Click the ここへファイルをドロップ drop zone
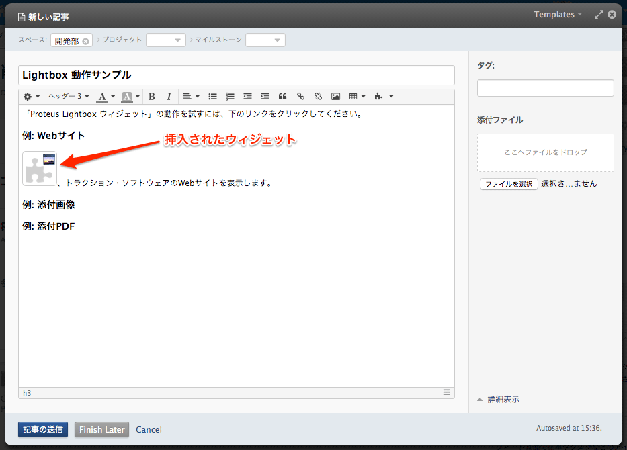This screenshot has height=450, width=627. pyautogui.click(x=546, y=152)
